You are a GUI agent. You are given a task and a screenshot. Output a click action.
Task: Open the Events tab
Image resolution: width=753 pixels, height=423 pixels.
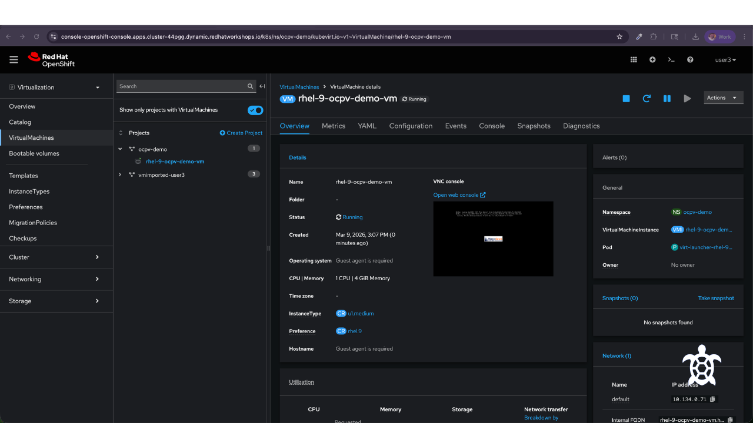456,126
